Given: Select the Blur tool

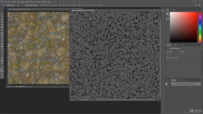Looking at the screenshot, I should click(2, 44).
